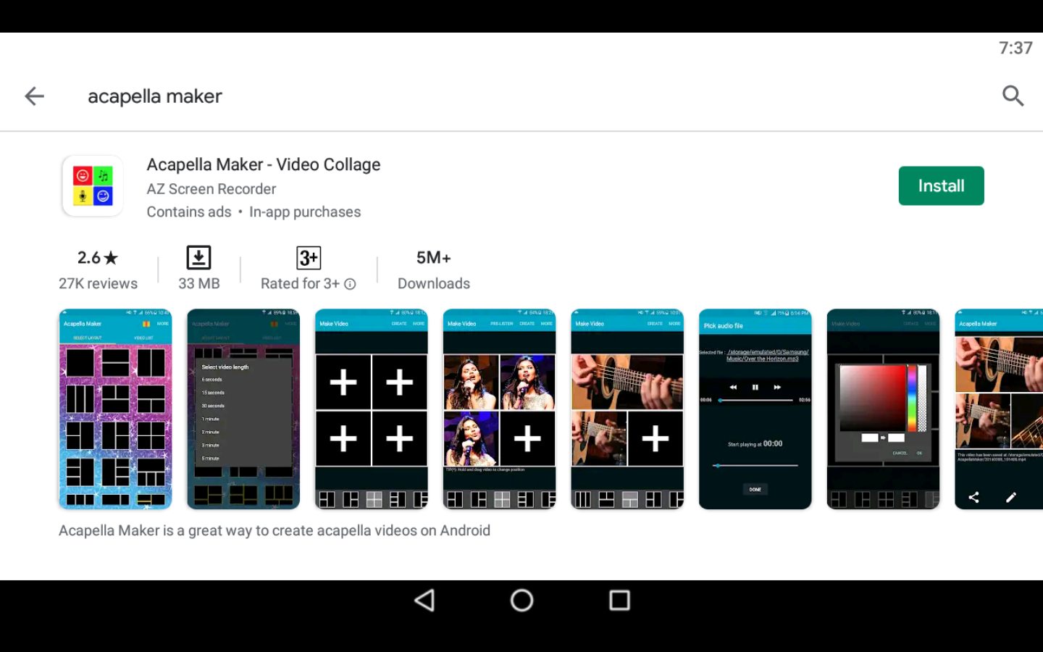Open the guitar collage with plus screenshot
The height and width of the screenshot is (652, 1043).
(x=627, y=409)
